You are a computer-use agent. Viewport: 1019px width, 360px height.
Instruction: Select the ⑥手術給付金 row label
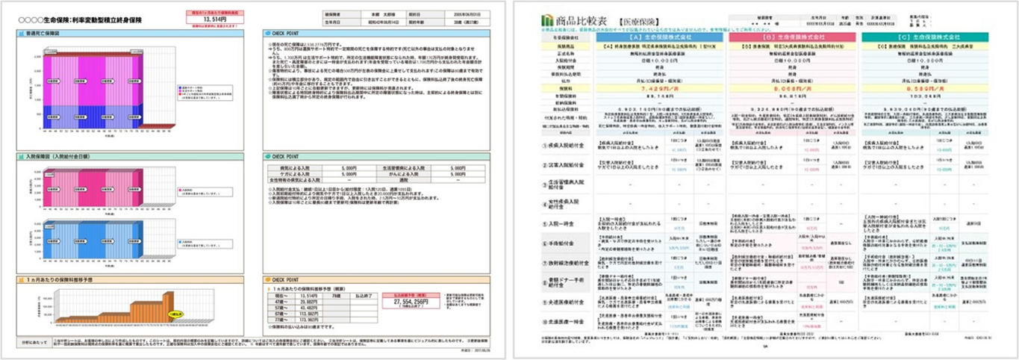557,243
